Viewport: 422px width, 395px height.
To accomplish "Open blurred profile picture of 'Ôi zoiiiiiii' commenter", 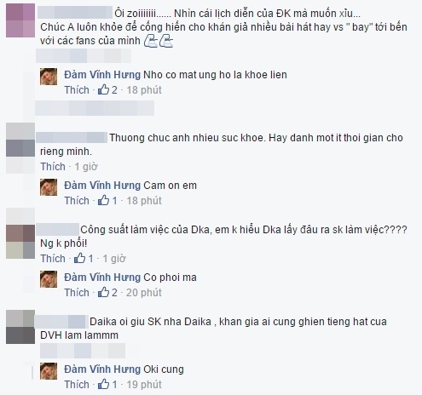I will [x=20, y=20].
